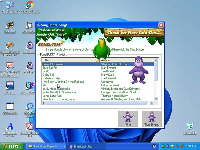This screenshot has width=200, height=150.
Task: Open My Computer desktop icon
Action: coord(10,7)
